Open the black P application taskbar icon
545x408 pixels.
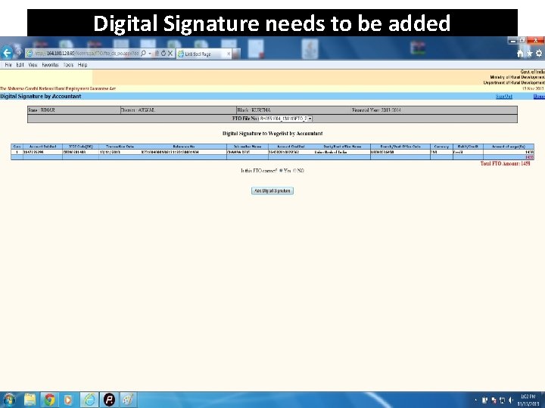click(x=109, y=400)
